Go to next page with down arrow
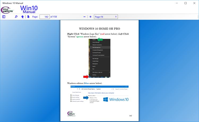Screen dimensions: 199x122 28,17
